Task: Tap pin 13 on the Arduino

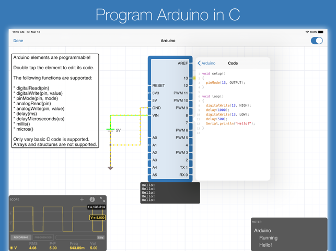Action: coord(186,78)
